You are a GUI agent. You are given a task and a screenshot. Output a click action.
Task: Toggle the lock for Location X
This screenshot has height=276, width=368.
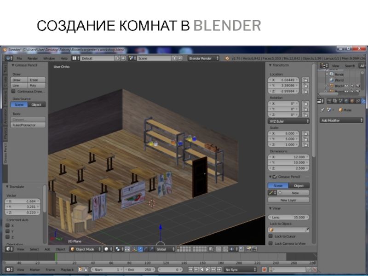[305, 80]
